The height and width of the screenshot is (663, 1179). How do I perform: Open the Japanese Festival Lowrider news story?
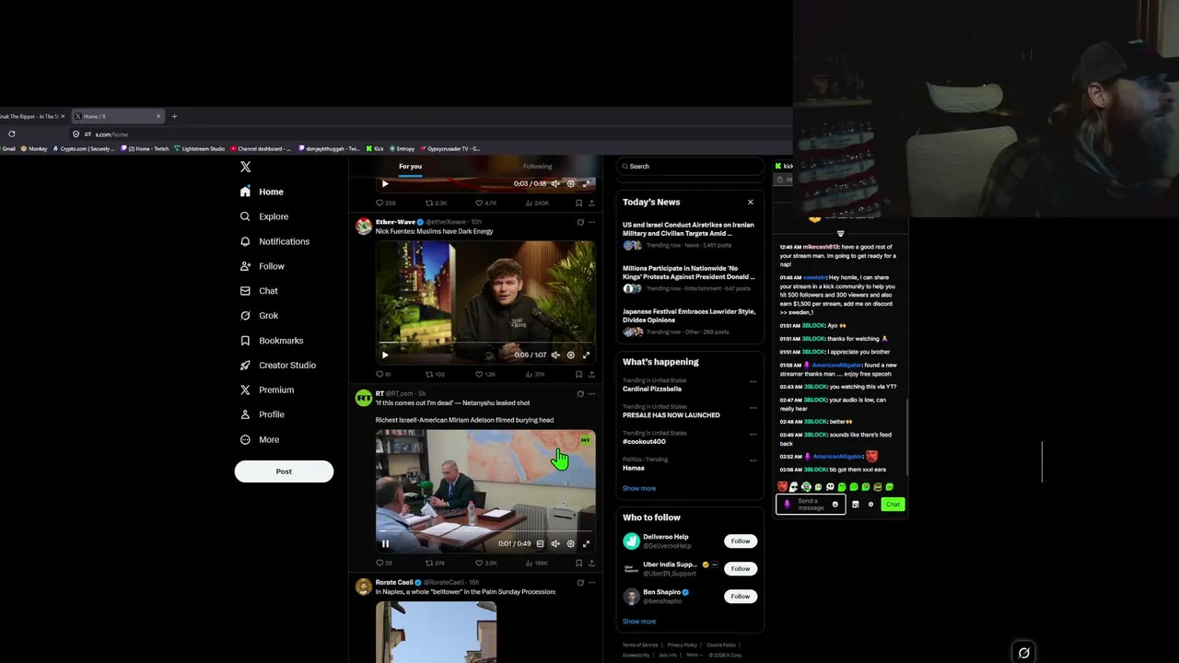point(689,323)
